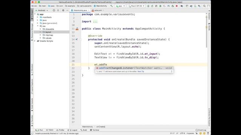Open the TODO tool window
This screenshot has height=135, width=241.
(x=49, y=130)
